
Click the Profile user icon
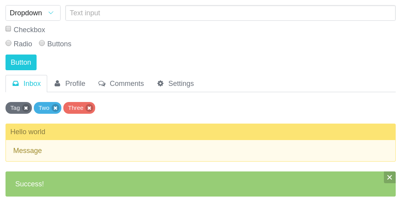coord(57,84)
